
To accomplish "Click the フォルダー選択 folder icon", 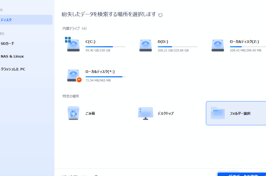I will (x=218, y=113).
